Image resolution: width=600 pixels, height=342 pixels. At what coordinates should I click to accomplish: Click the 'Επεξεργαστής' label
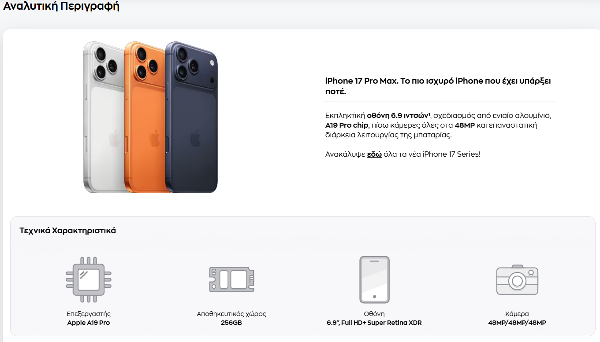[89, 314]
